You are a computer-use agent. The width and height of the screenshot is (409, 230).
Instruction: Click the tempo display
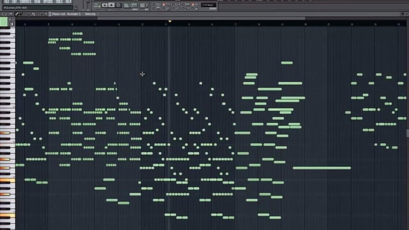click(130, 5)
